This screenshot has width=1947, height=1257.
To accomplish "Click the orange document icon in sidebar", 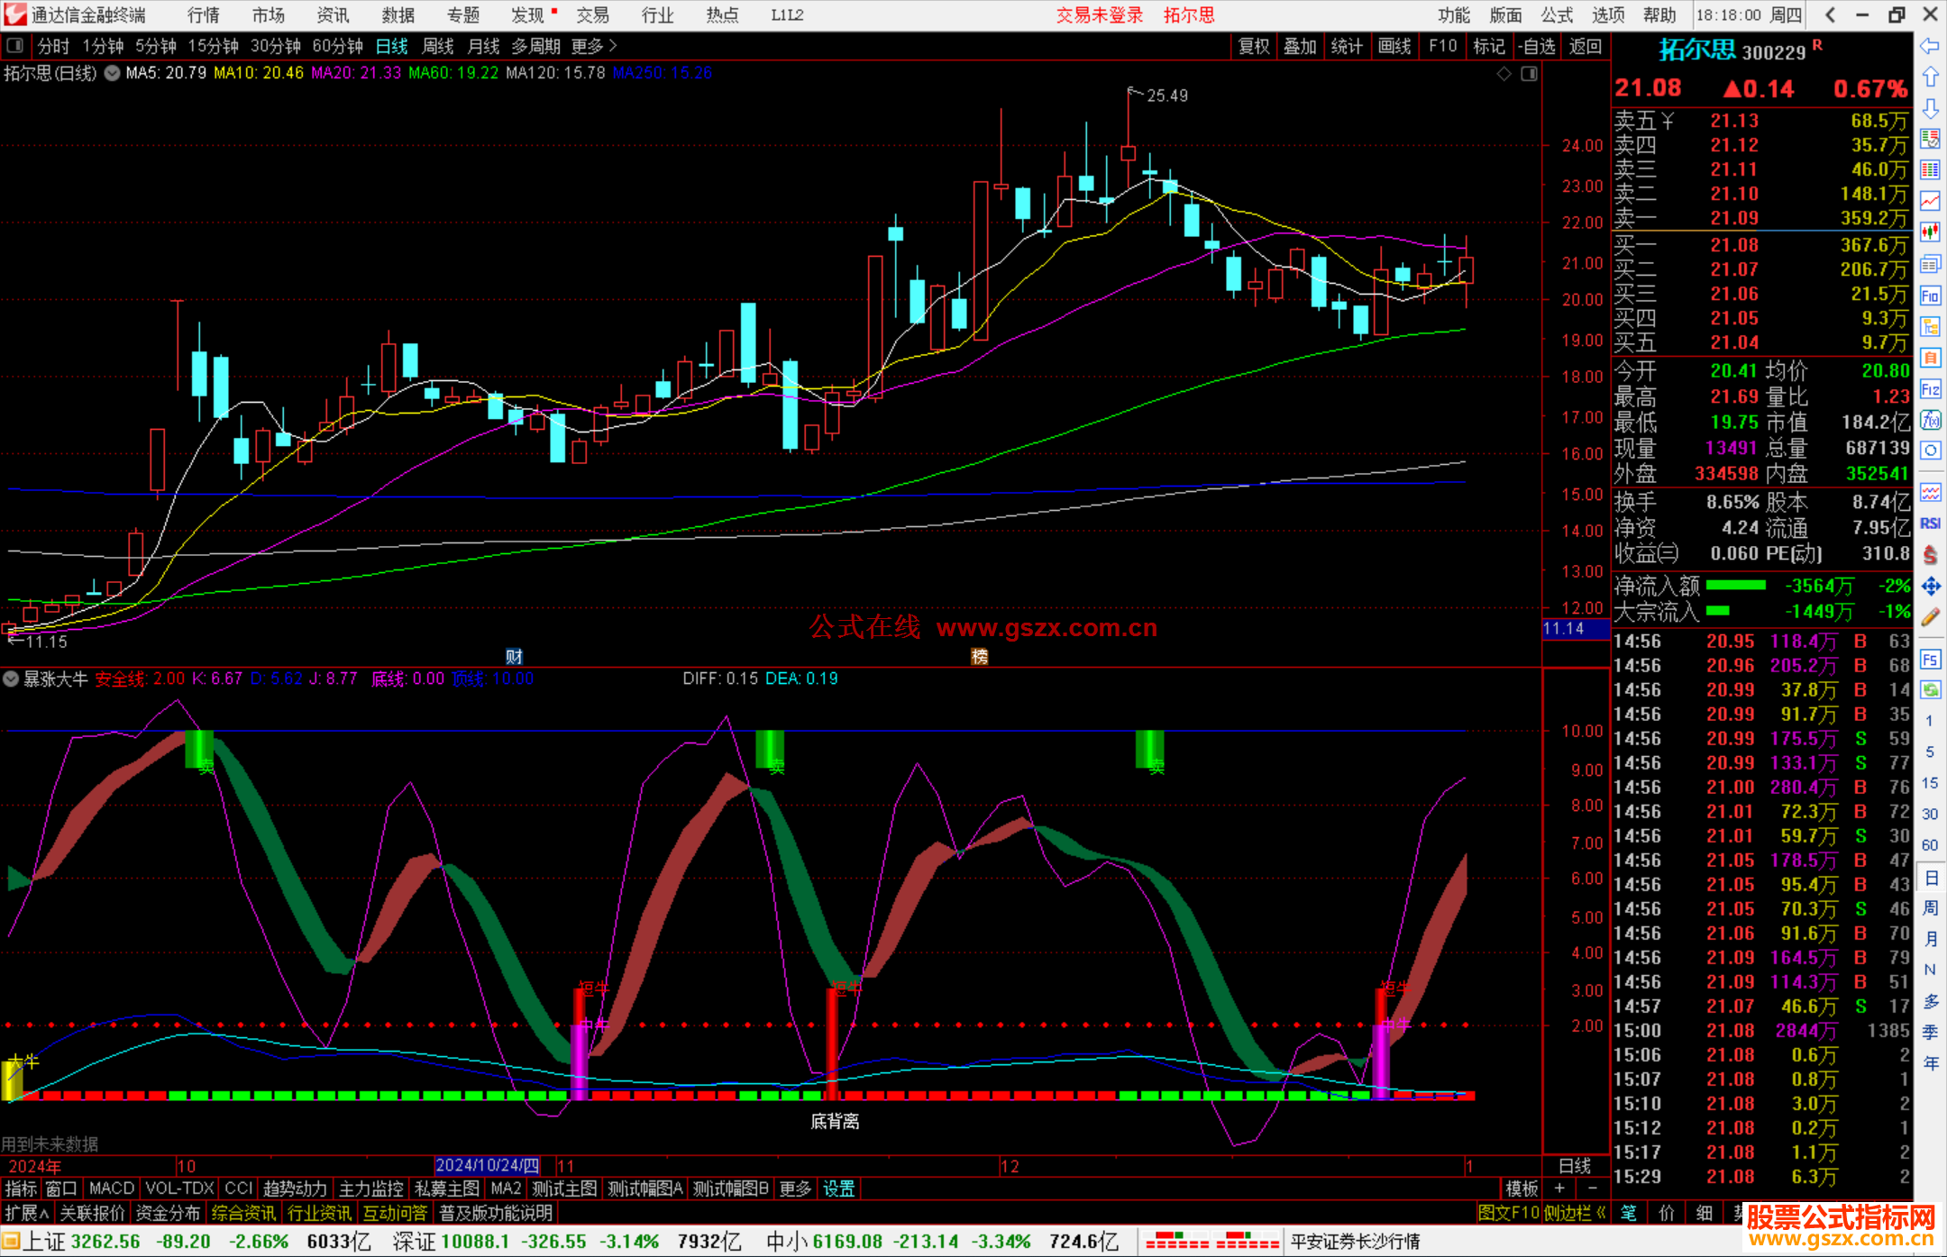I will pos(1930,358).
